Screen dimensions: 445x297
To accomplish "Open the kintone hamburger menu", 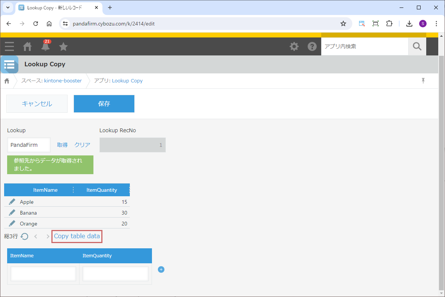I will pos(9,46).
